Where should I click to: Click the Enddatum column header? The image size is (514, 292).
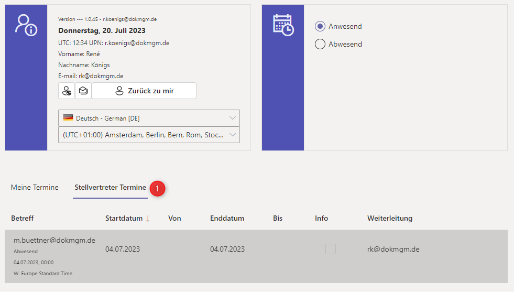coord(227,218)
